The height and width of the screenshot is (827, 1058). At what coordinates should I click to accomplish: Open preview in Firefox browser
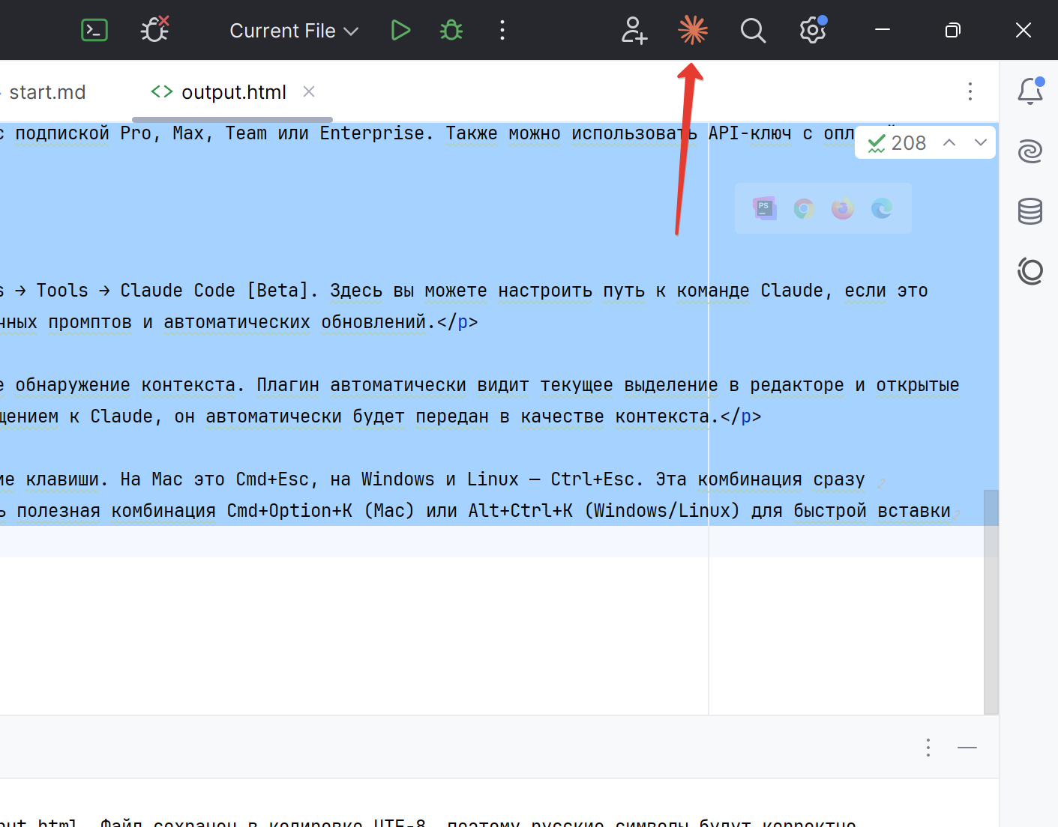(843, 208)
